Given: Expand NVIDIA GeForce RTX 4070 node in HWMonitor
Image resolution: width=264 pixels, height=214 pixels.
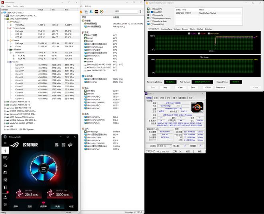Looking at the screenshot, I should point(5,120).
